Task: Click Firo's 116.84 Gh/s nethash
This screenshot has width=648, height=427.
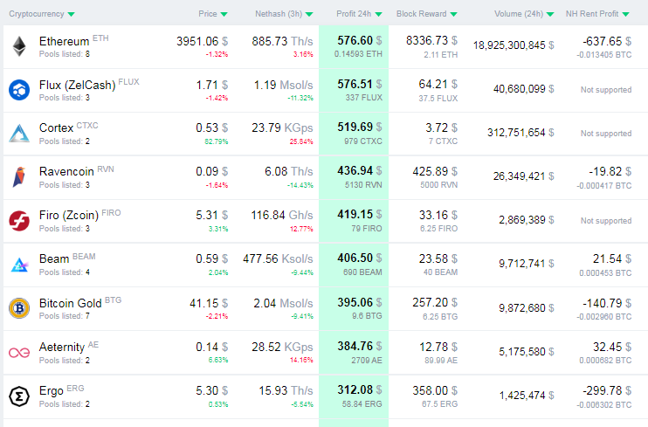Action: pyautogui.click(x=282, y=216)
